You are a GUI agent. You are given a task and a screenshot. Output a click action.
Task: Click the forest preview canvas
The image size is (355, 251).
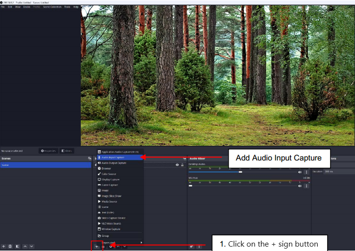tap(217, 76)
